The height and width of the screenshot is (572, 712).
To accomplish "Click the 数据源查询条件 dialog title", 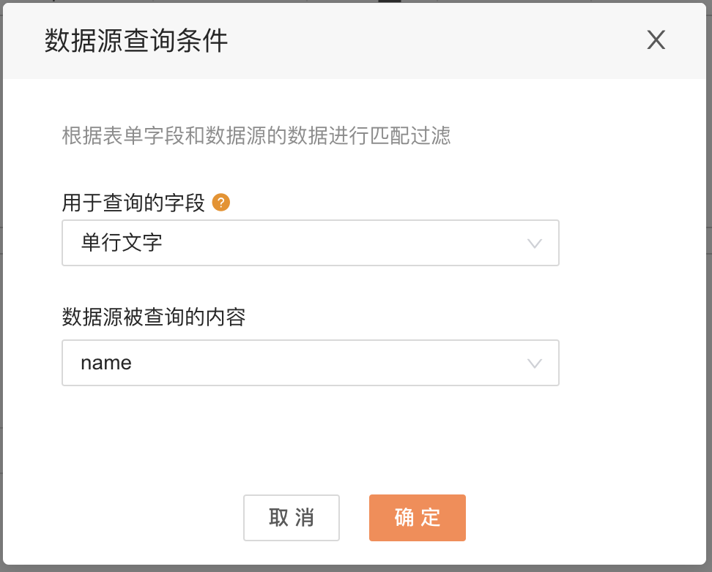I will [136, 40].
